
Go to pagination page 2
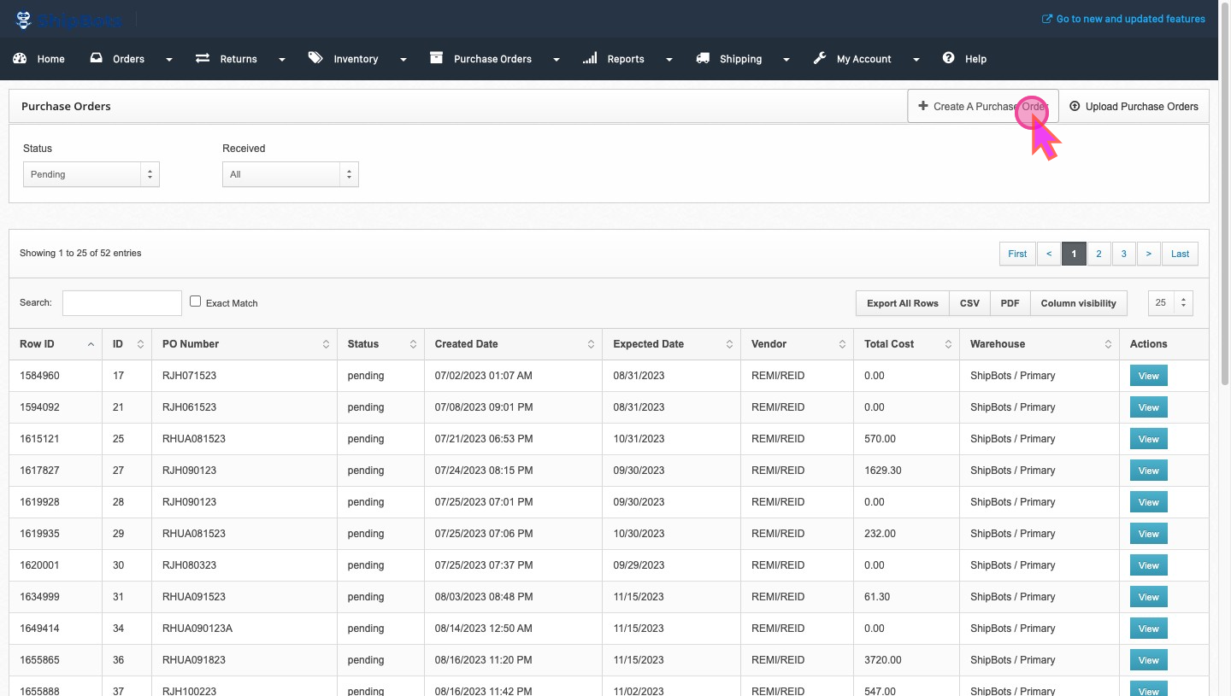click(1098, 254)
